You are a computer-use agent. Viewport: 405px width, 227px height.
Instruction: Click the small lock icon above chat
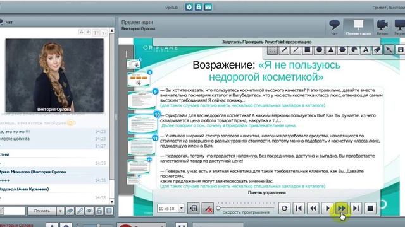tap(82, 32)
